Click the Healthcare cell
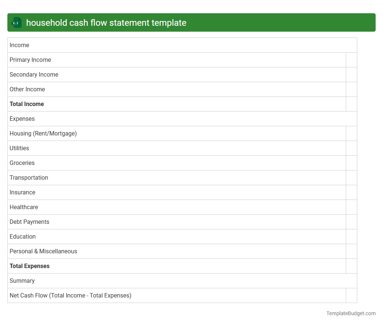This screenshot has height=324, width=383. pos(24,207)
